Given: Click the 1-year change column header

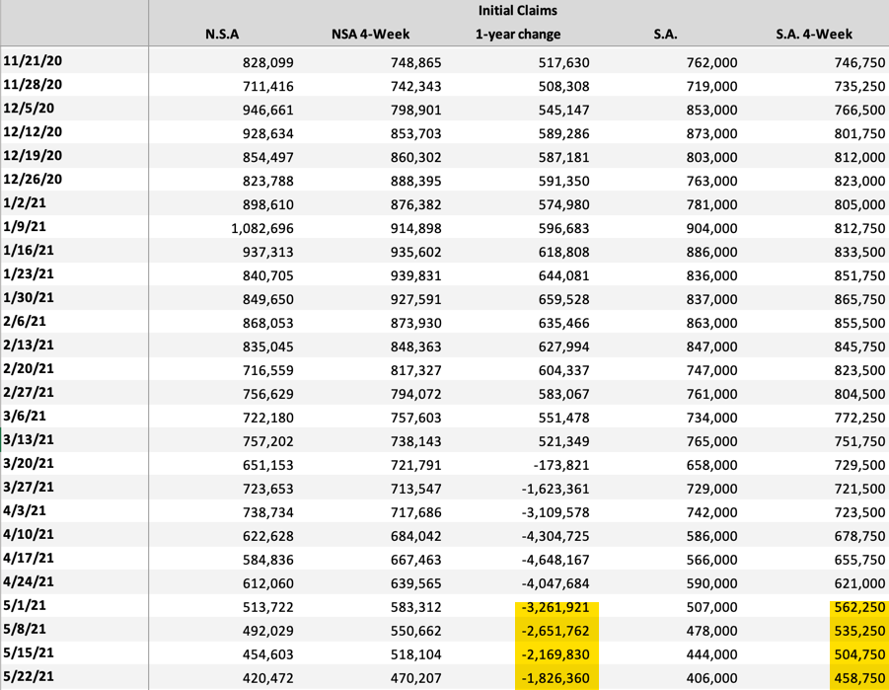Looking at the screenshot, I should pos(518,35).
